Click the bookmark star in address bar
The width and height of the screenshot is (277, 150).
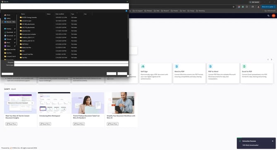[x=234, y=7]
